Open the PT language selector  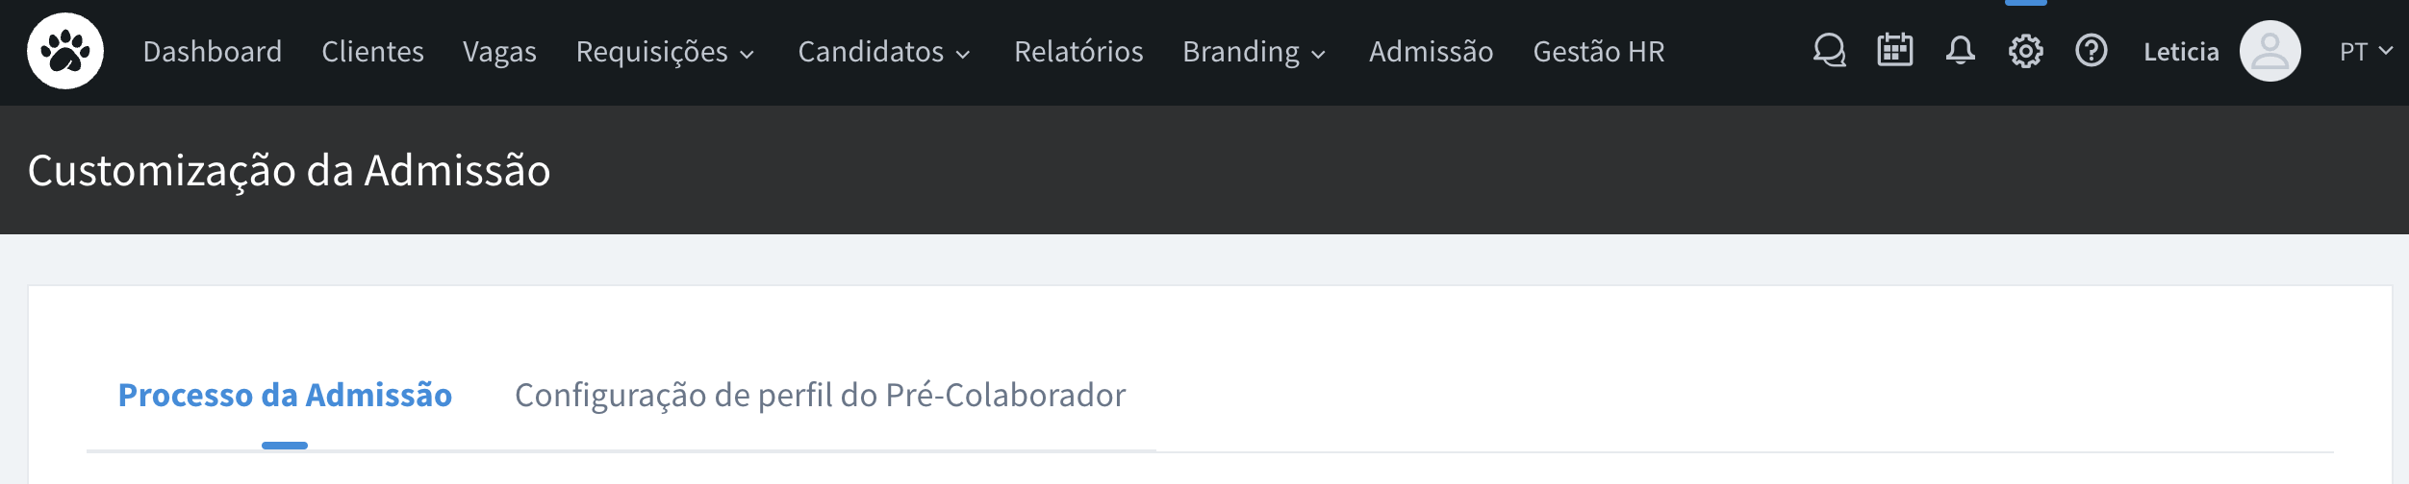[x=2365, y=52]
